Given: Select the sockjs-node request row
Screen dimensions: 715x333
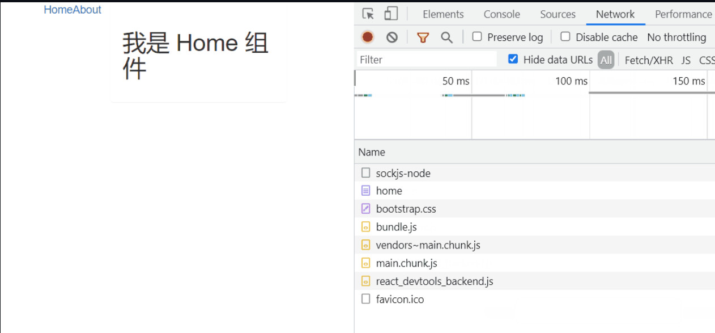Looking at the screenshot, I should point(535,173).
